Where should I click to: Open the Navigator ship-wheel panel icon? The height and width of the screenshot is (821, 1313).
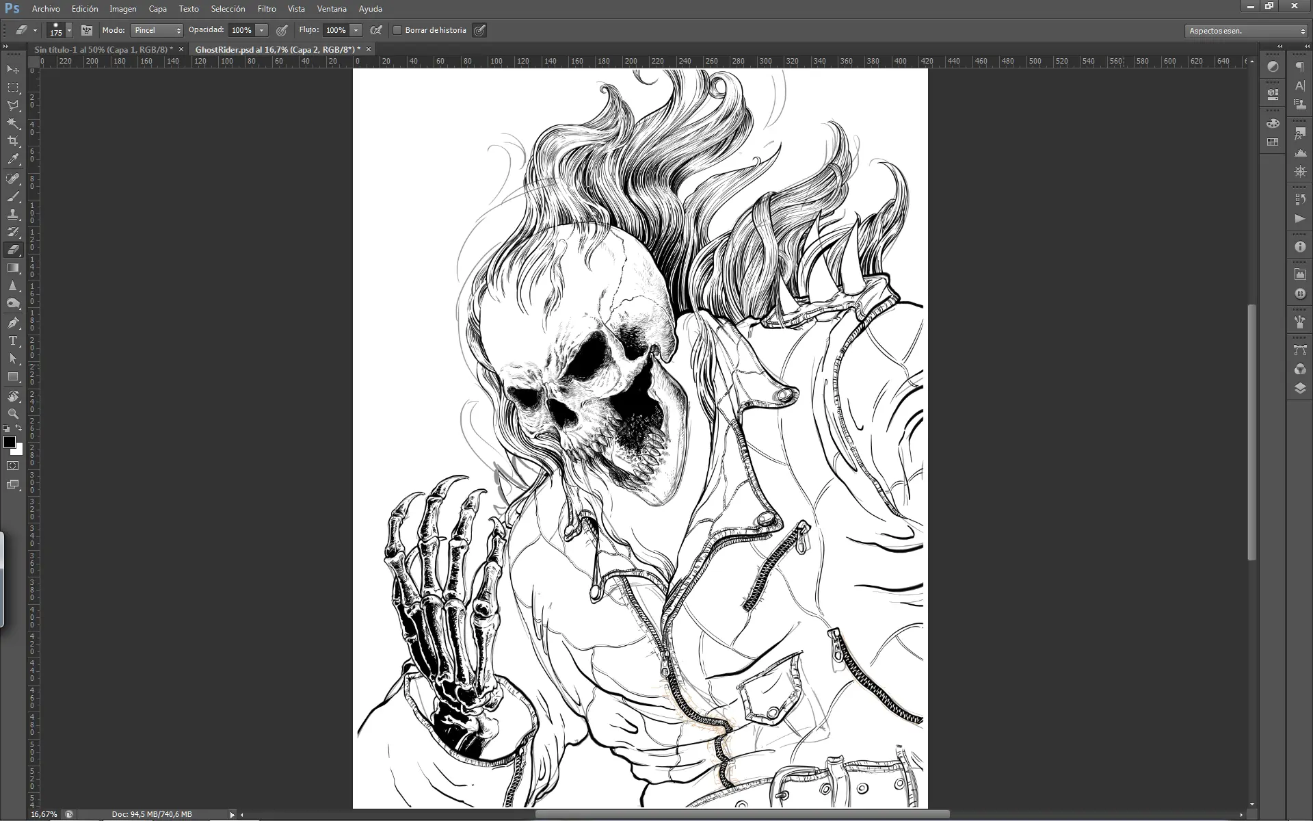1300,172
